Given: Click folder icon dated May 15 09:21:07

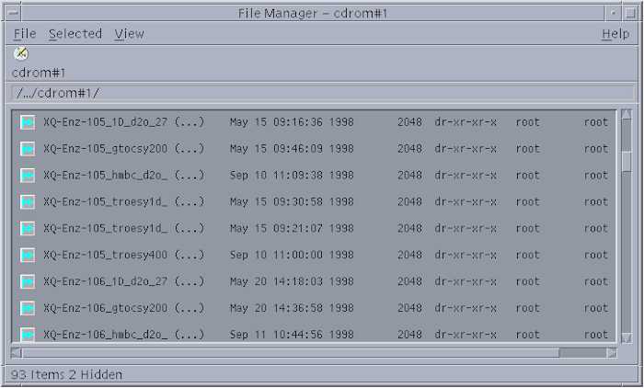Looking at the screenshot, I should (28, 228).
